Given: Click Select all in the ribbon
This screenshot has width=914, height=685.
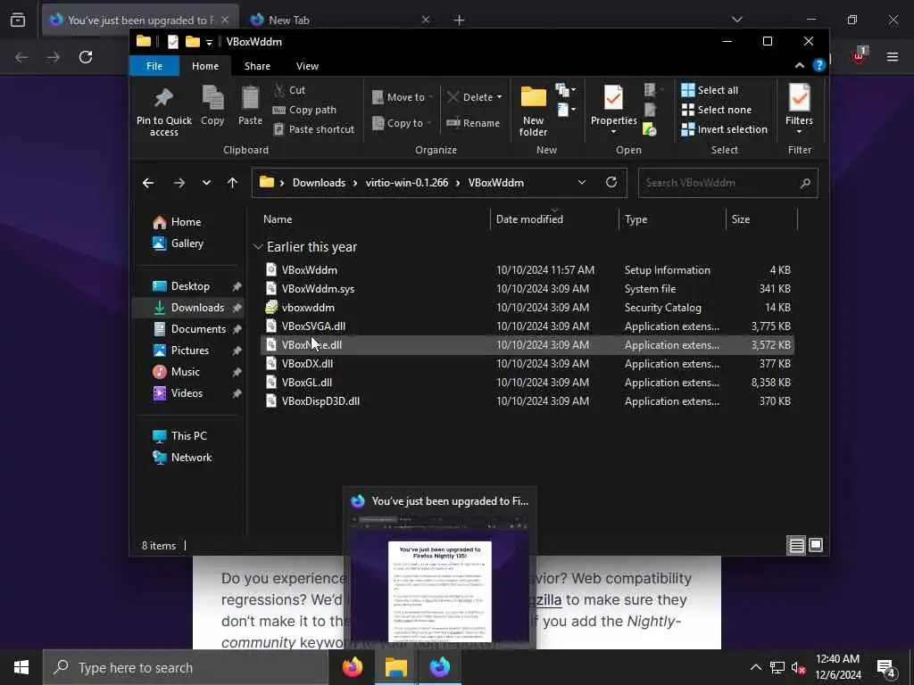Looking at the screenshot, I should (710, 90).
